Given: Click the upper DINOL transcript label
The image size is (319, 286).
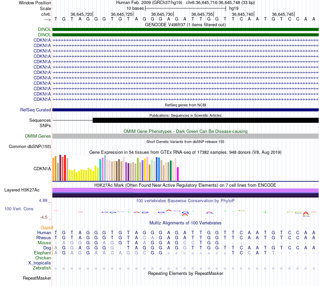Looking at the screenshot, I should click(x=44, y=29).
